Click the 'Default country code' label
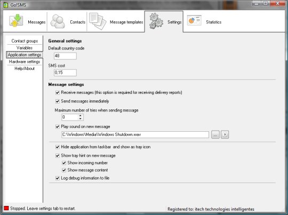Image resolution: width=288 pixels, height=215 pixels. click(x=66, y=48)
